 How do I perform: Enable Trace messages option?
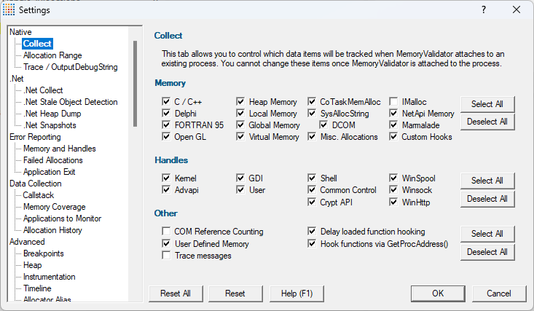pos(166,255)
